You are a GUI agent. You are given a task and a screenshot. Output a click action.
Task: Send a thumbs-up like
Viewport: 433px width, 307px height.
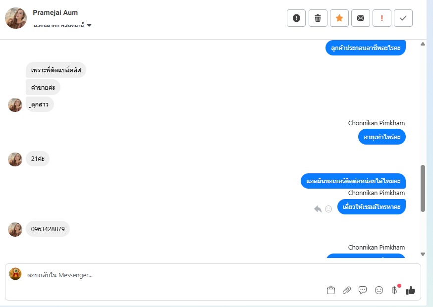(410, 290)
